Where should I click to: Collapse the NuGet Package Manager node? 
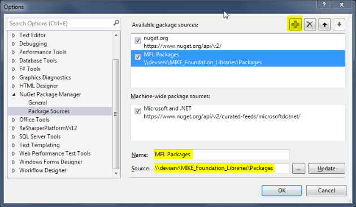click(14, 95)
